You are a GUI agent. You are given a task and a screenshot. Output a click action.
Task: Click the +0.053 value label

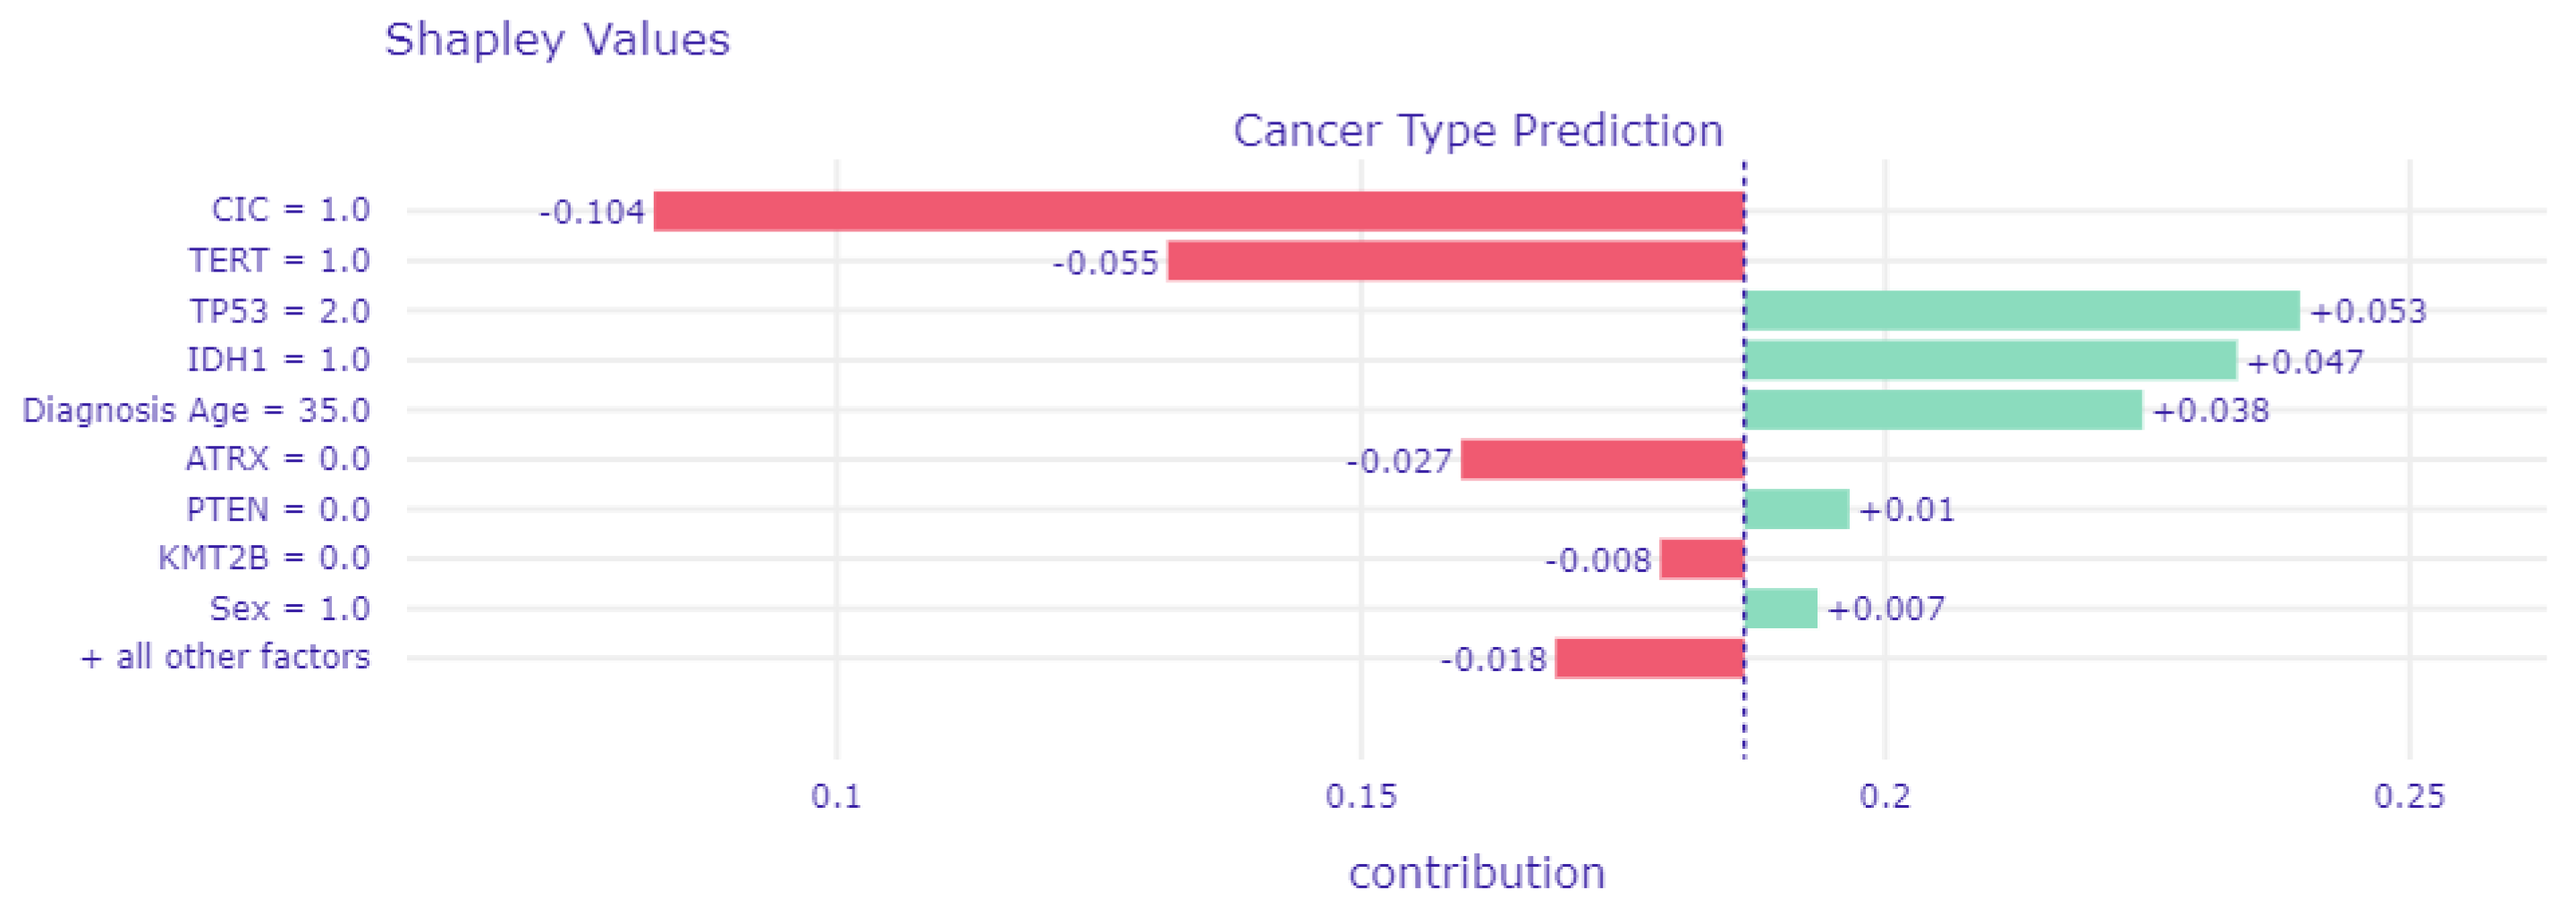tap(2368, 312)
